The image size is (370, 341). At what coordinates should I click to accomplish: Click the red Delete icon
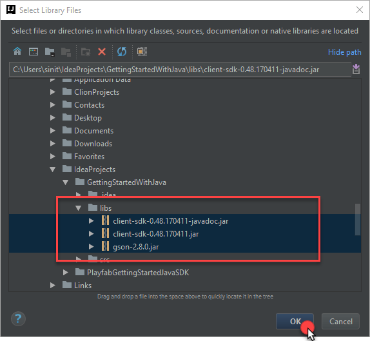click(x=102, y=52)
